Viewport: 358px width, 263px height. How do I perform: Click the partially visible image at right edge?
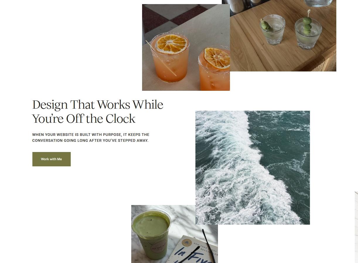356,227
